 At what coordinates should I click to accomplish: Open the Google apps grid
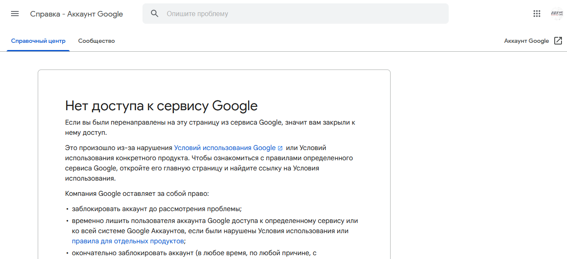click(537, 14)
